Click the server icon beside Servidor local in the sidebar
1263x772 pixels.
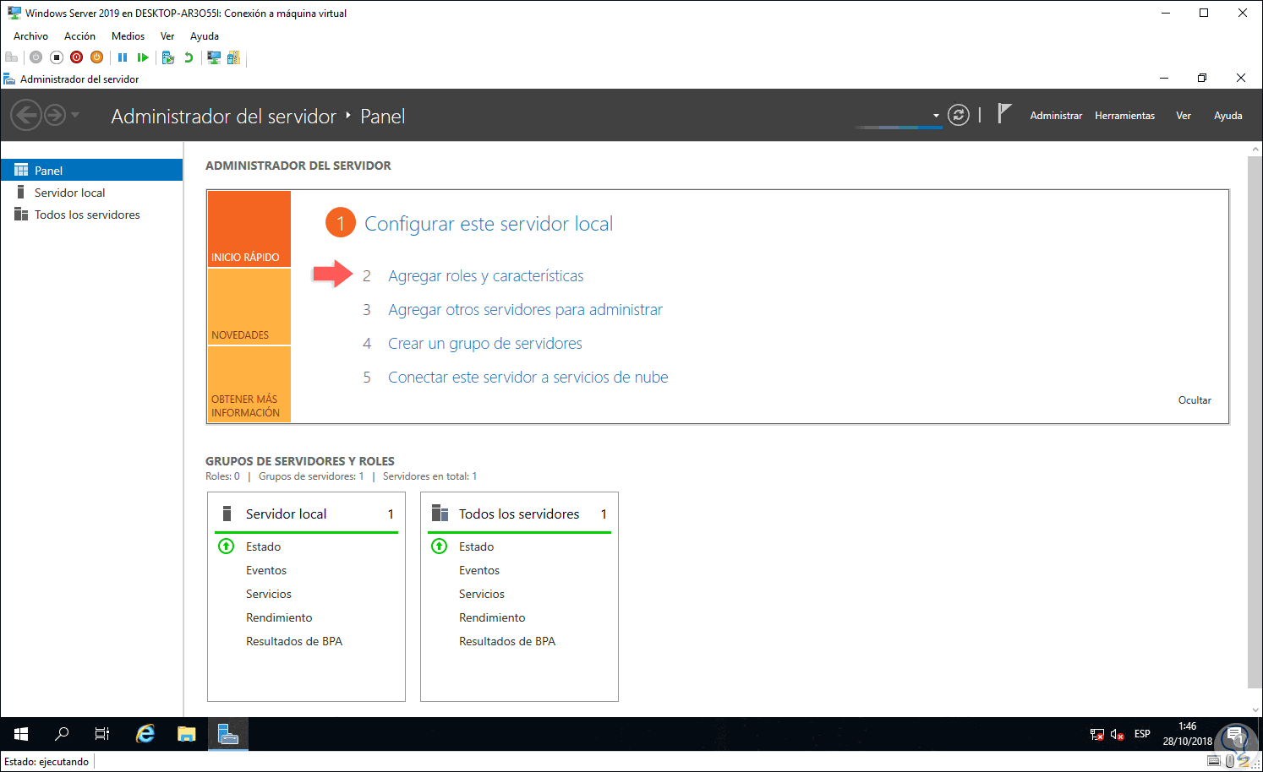tap(20, 192)
